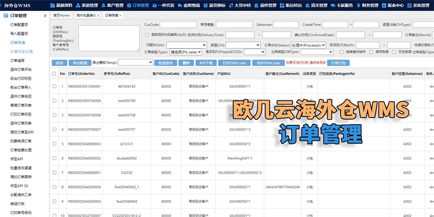
Task: Enable the 缓存数据 checkbox
Action: click(x=371, y=52)
